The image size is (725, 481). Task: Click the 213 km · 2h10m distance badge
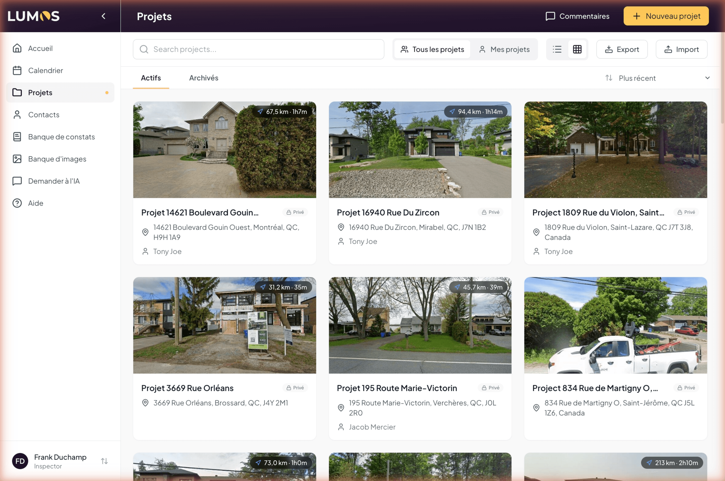tap(672, 463)
